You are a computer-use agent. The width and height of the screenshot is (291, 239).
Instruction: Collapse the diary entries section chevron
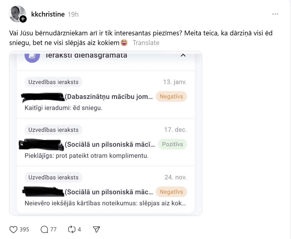coord(183,55)
